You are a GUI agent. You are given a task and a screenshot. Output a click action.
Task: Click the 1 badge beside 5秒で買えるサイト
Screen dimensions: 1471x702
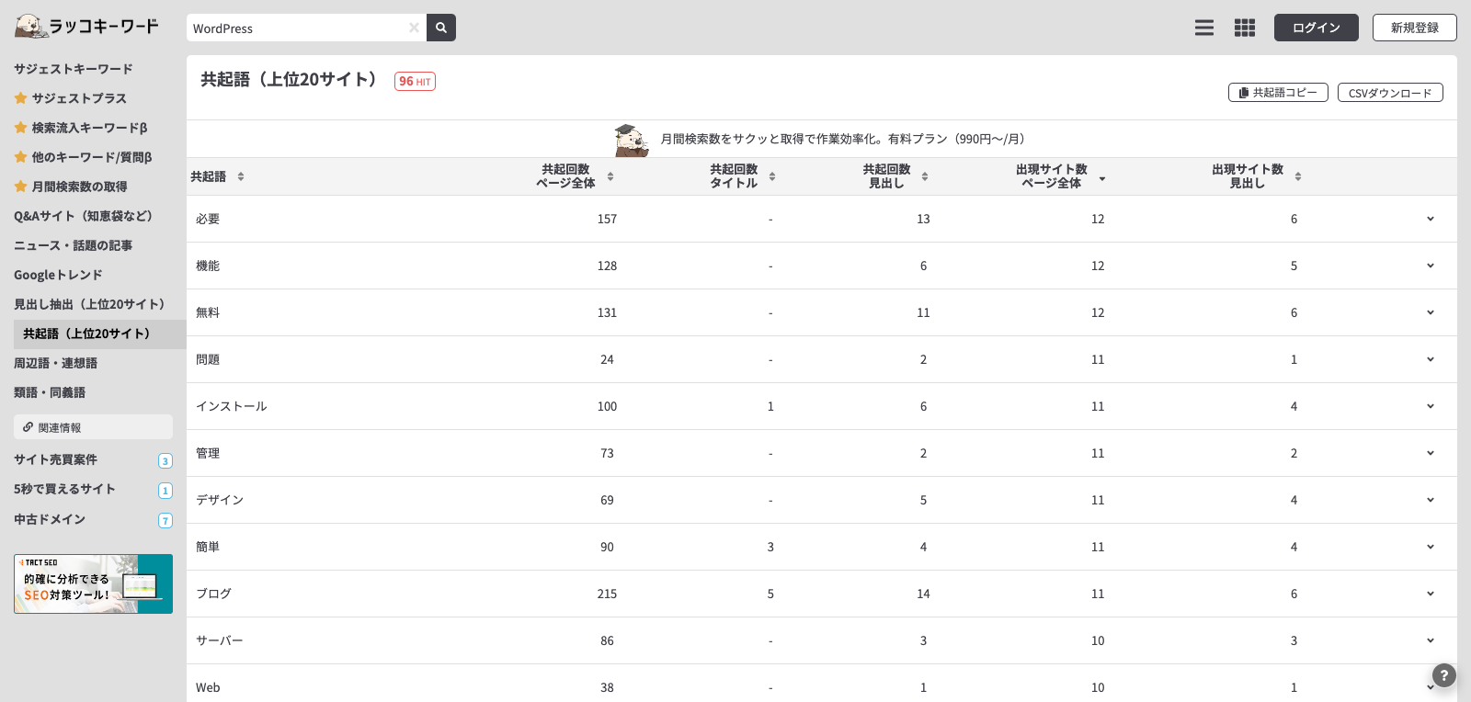pos(165,491)
